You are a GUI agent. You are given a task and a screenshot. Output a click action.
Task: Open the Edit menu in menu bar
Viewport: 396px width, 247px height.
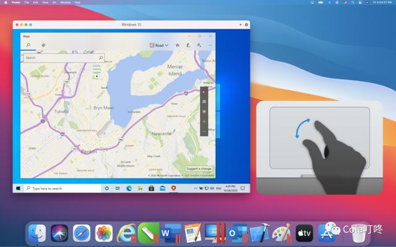pos(36,2)
